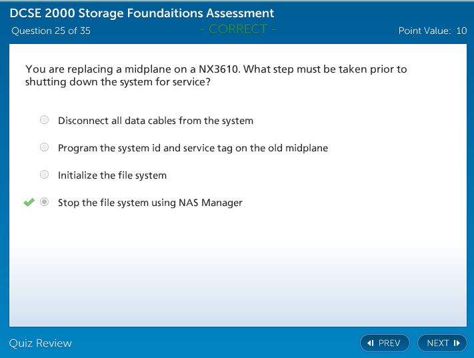Select the 'Disconnect all data cables' radio button
Viewport: 474px width, 358px height.
45,120
